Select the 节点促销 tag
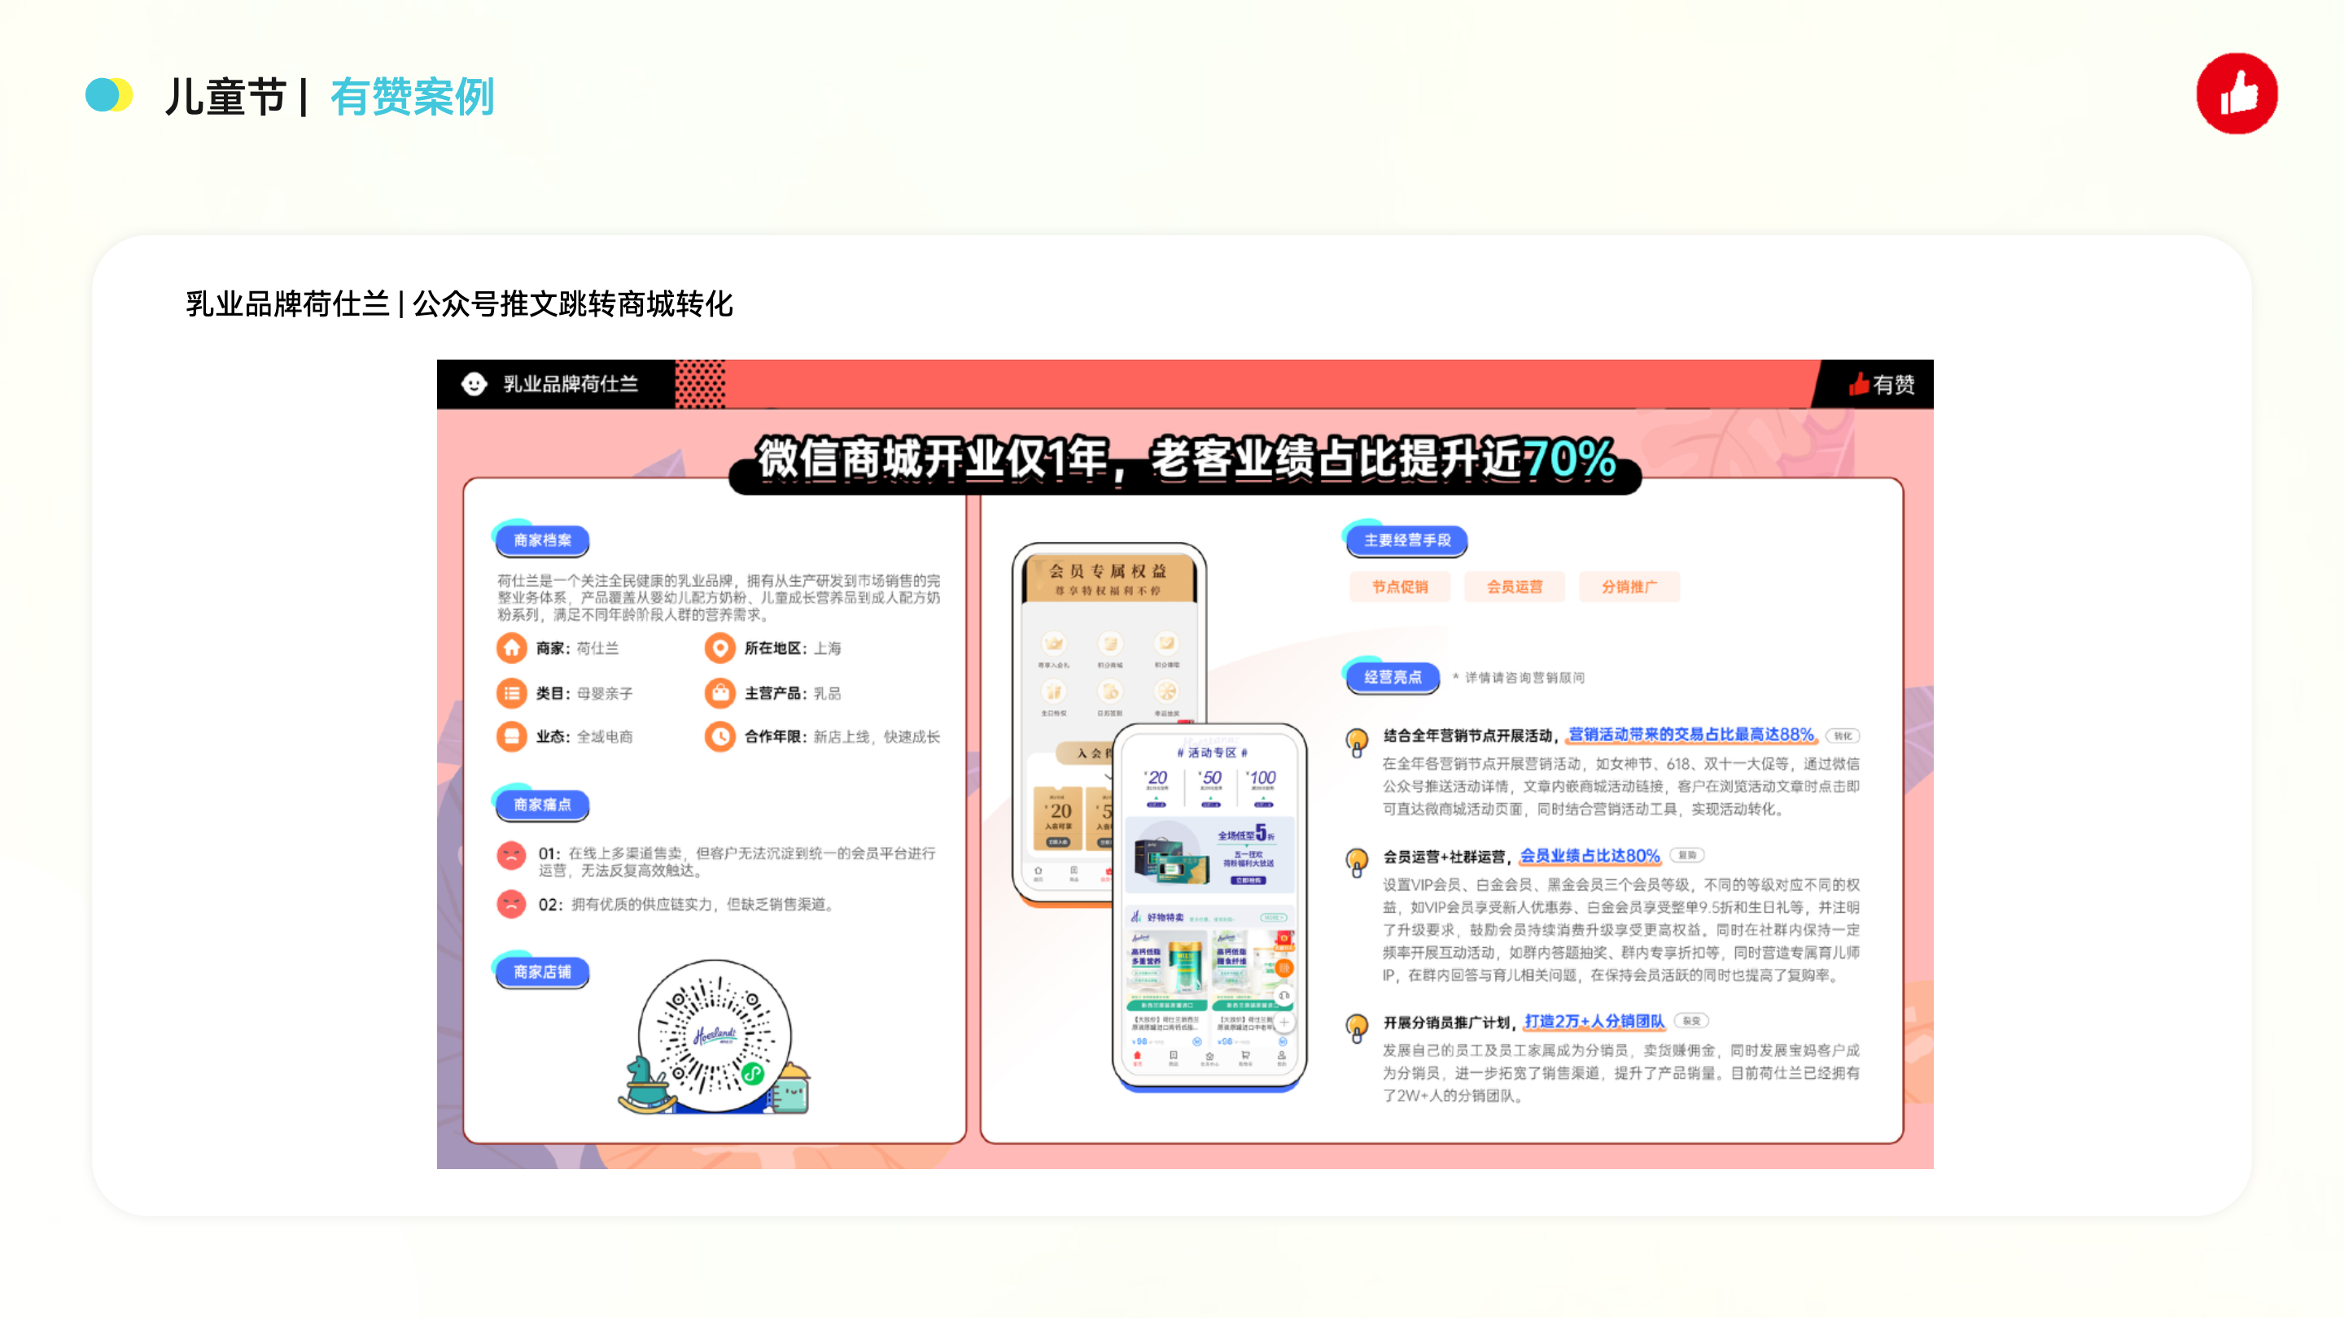Screen dimensions: 2344x1318 point(1400,587)
